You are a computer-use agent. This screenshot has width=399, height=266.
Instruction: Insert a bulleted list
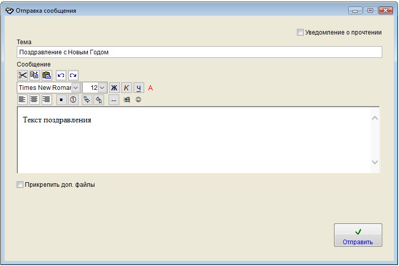[61, 99]
